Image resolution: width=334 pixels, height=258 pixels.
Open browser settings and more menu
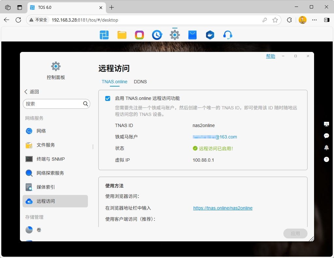(314, 20)
